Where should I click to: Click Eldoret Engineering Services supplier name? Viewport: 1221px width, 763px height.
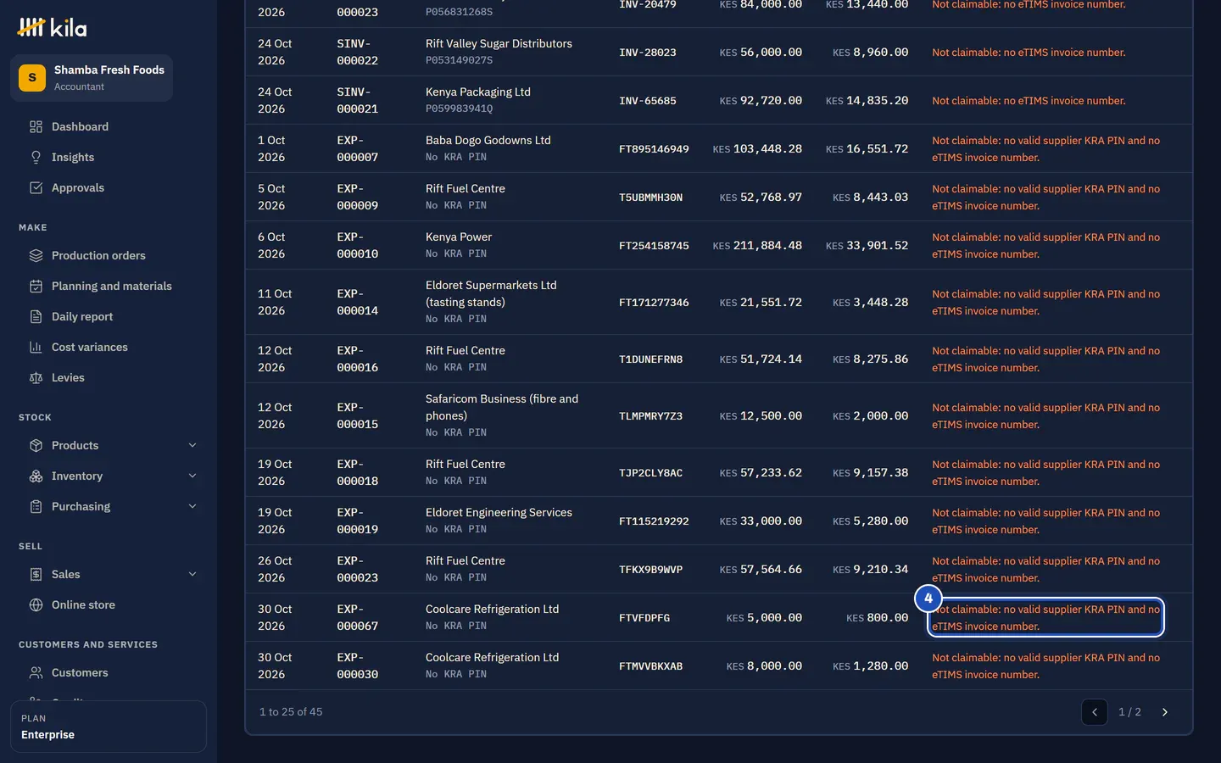(x=499, y=512)
